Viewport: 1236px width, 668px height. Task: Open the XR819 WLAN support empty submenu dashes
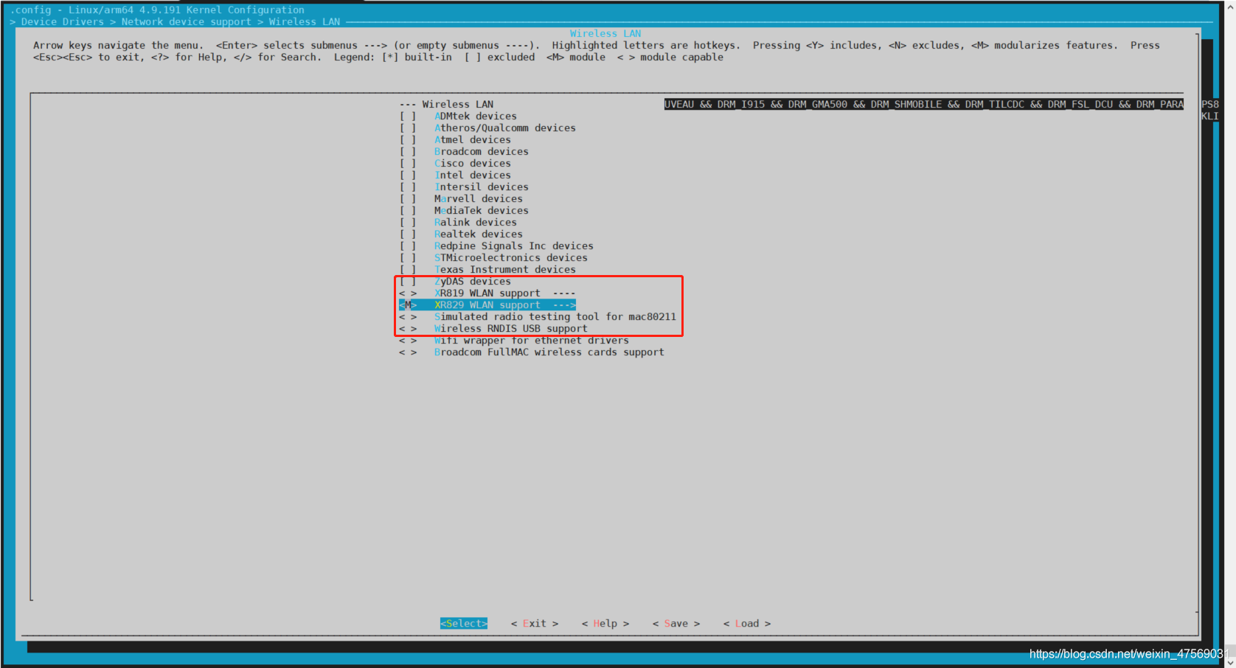pyautogui.click(x=564, y=293)
